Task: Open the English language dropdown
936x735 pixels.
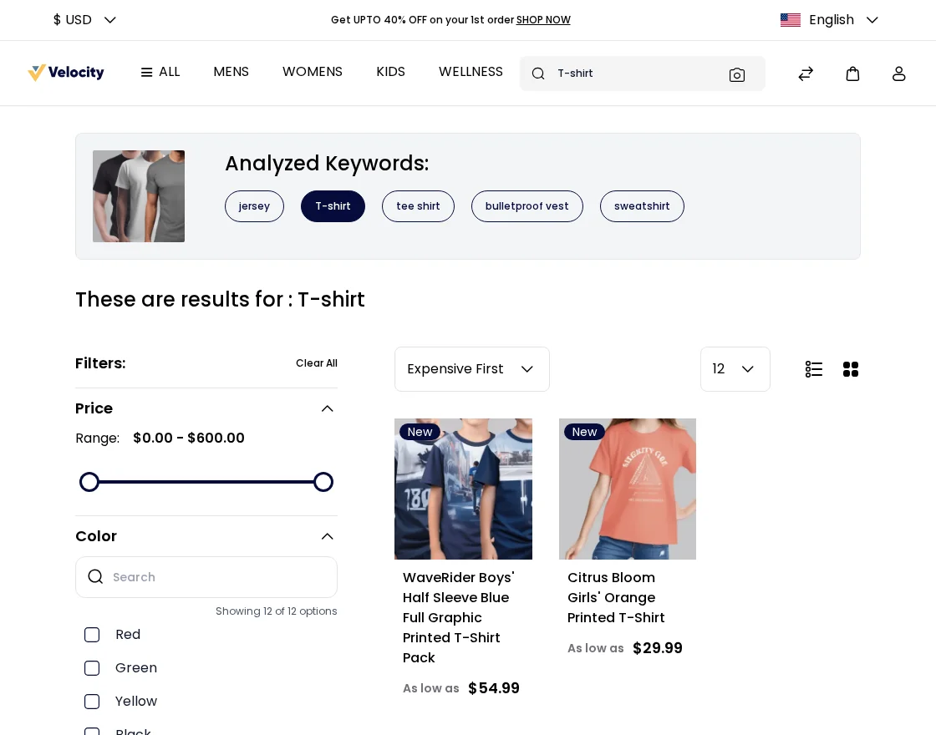Action: [829, 20]
